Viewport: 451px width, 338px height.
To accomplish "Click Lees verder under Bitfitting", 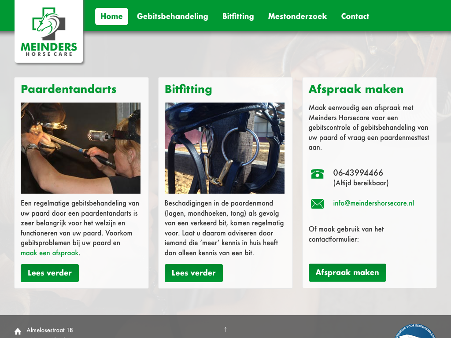I will click(x=194, y=273).
